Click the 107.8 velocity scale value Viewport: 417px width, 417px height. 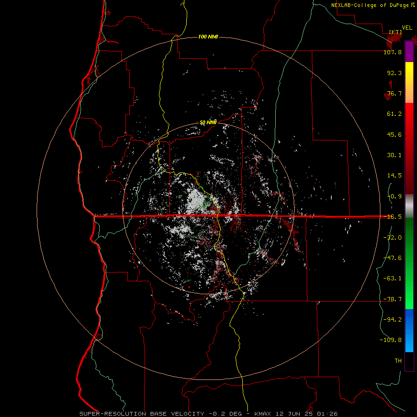(392, 52)
